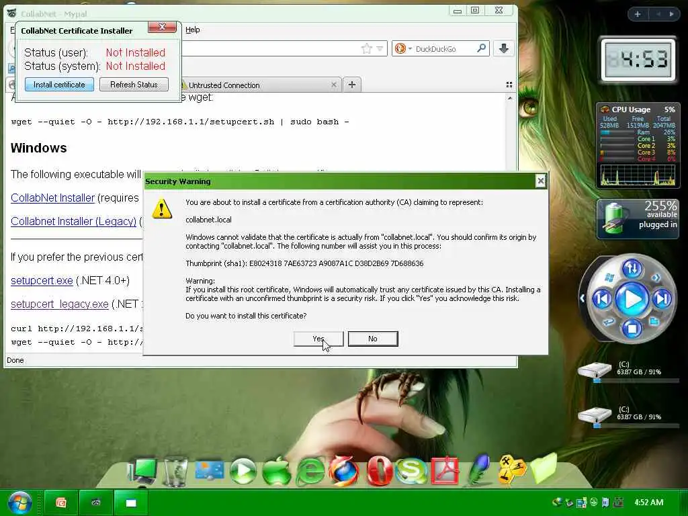Viewport: 688px width, 516px height.
Task: Launch the green media player dock icon
Action: (x=243, y=471)
